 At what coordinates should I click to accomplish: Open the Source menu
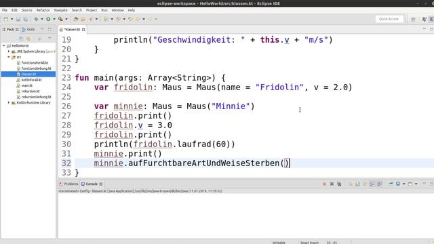click(x=27, y=10)
